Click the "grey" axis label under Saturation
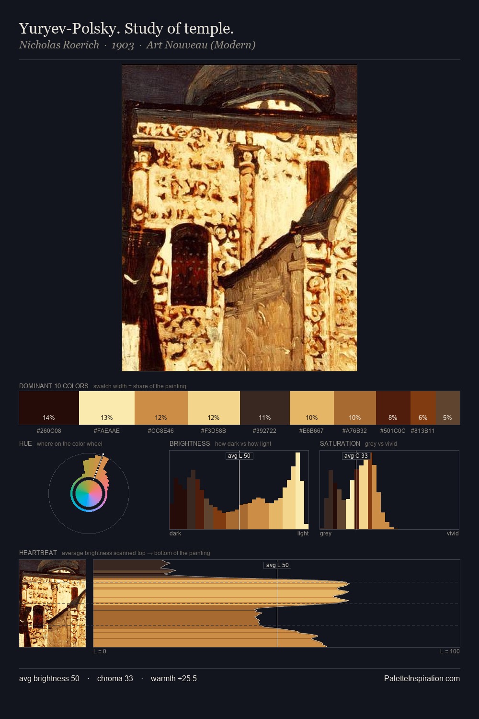This screenshot has height=719, width=479. point(326,533)
